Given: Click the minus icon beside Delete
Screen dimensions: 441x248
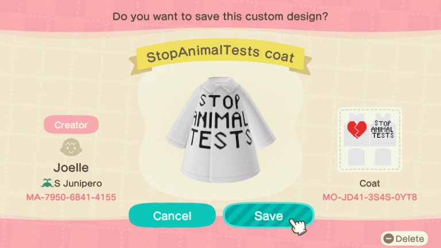Looking at the screenshot, I should 389,239.
